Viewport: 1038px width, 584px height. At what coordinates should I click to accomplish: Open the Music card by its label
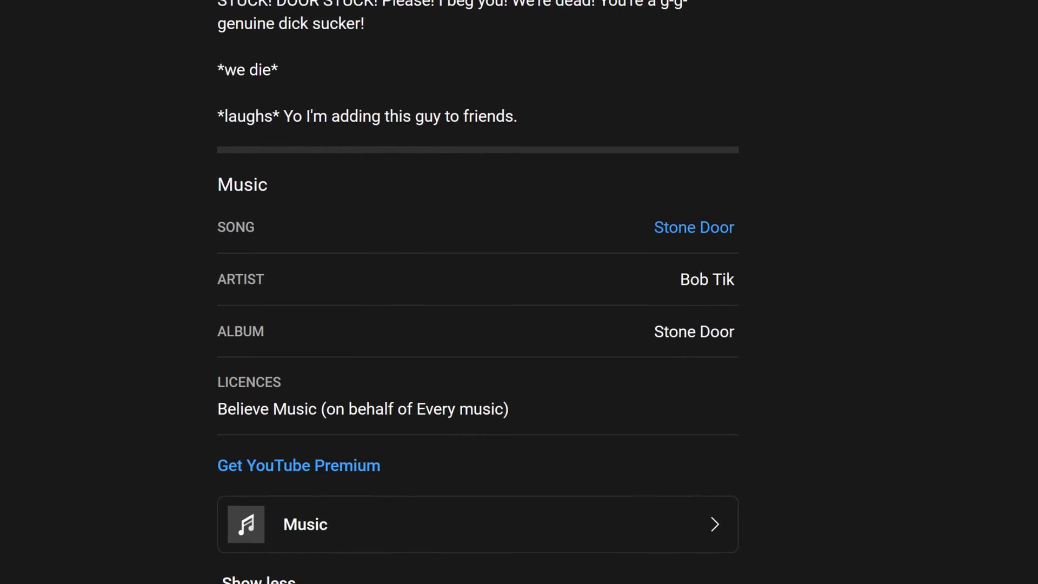[x=305, y=525]
